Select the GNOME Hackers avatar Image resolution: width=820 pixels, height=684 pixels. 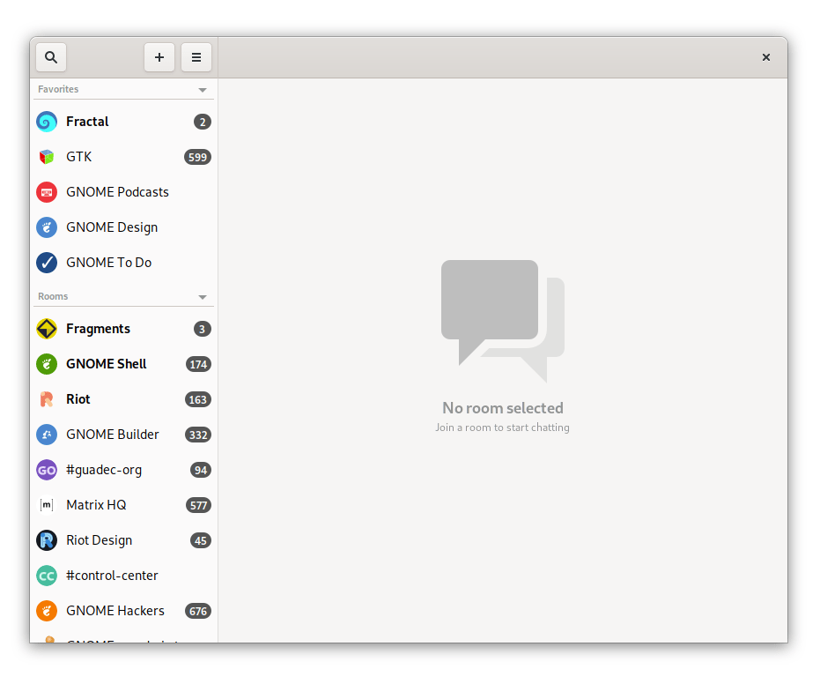[x=46, y=611]
